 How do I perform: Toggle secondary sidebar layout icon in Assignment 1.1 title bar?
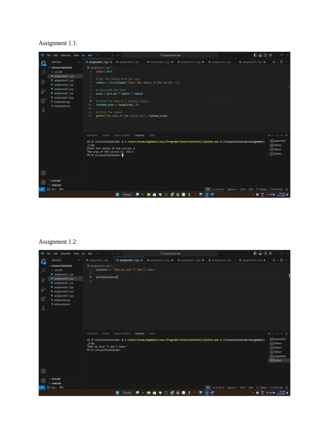pos(265,55)
